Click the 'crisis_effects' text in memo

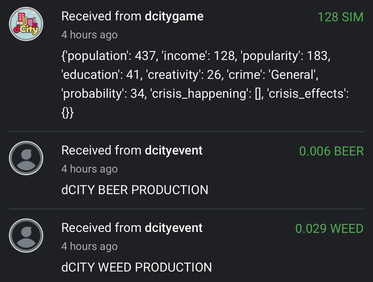308,94
